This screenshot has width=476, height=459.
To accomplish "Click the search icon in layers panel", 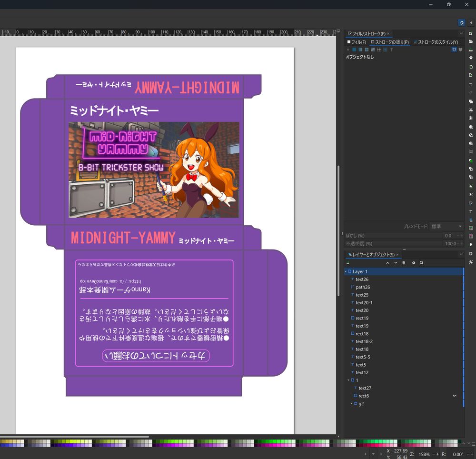I will 421,263.
